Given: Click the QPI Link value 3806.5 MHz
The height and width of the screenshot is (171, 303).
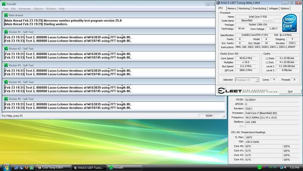Looking at the screenshot, I should pyautogui.click(x=245, y=70).
